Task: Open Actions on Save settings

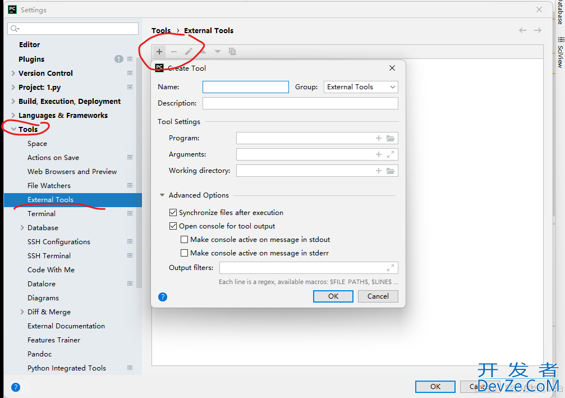Action: (53, 158)
